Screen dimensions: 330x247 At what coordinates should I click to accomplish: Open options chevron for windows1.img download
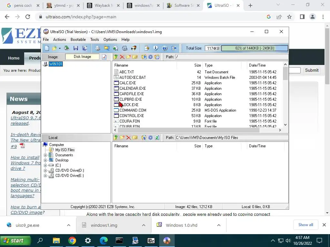point(143,225)
